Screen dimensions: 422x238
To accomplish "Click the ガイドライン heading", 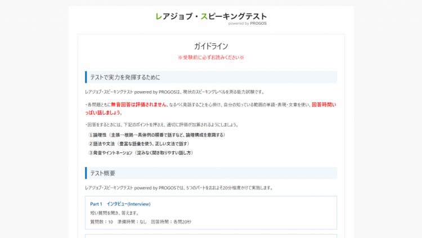I will pos(211,46).
